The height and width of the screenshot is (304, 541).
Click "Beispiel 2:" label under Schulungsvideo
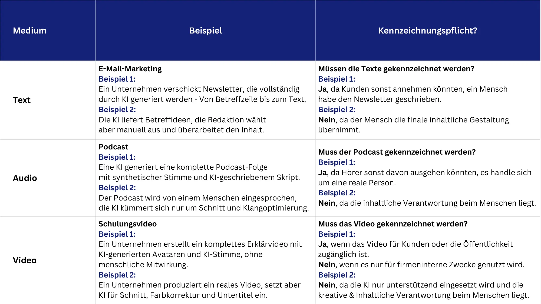click(117, 275)
